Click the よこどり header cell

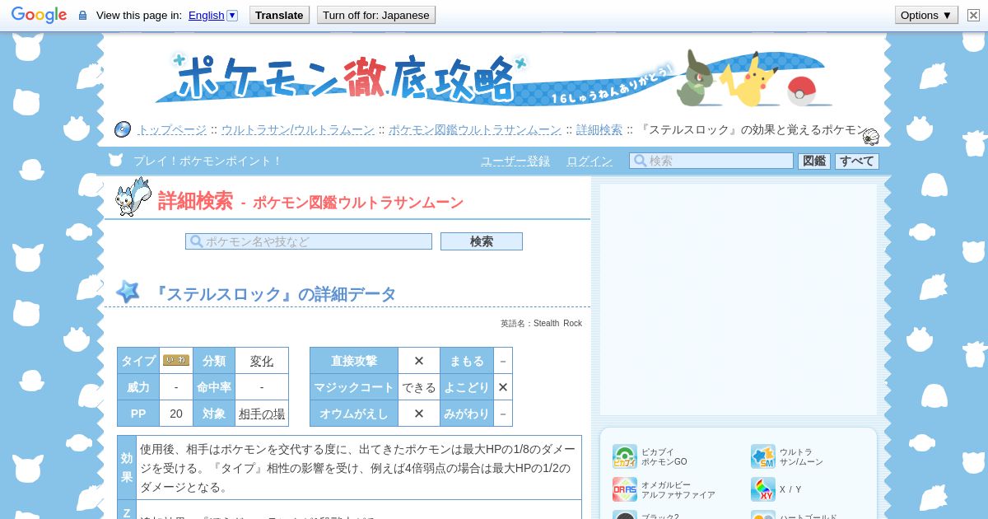tap(467, 387)
